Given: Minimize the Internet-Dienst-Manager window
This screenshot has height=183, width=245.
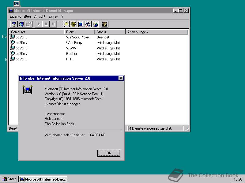Looking at the screenshot, I should pos(175,11).
